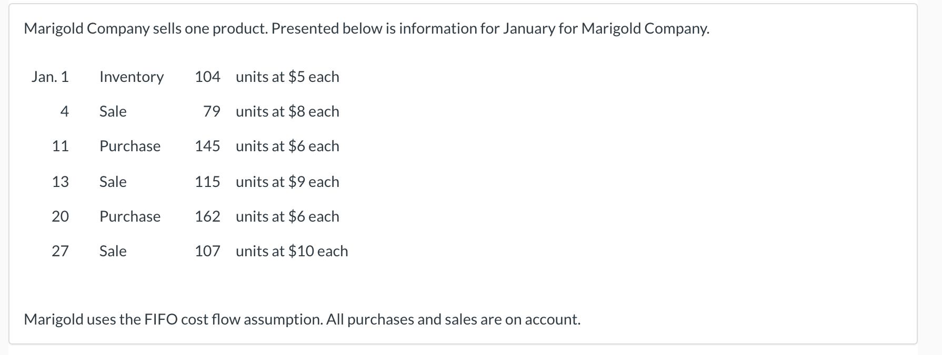Click the 107 units quantity

click(207, 251)
